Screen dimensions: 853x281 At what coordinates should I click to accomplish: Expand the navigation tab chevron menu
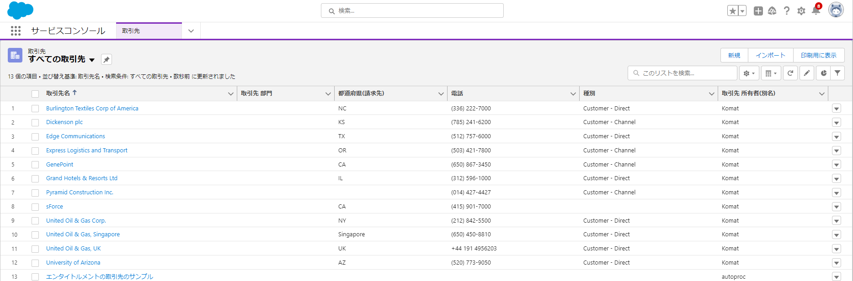tap(191, 31)
